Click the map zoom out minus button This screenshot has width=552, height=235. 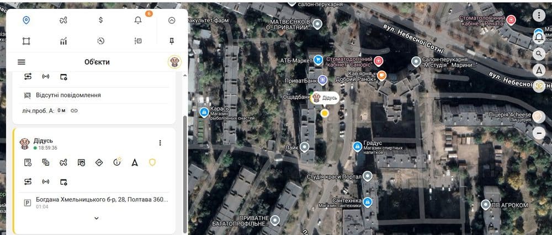click(x=539, y=133)
